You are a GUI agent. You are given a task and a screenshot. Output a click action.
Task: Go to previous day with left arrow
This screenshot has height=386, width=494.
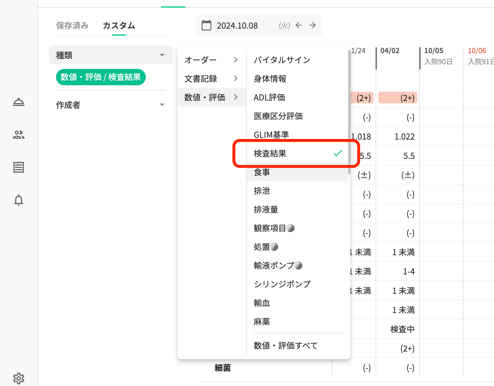point(299,25)
